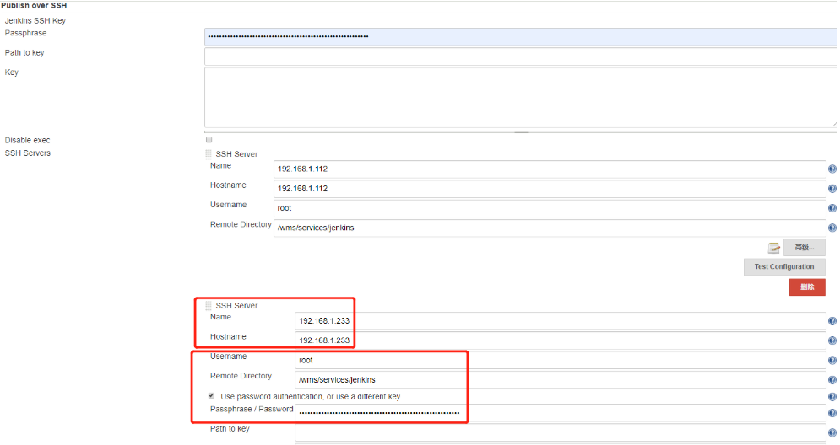840x445 pixels.
Task: Open help for second server Path to key
Action: point(832,432)
